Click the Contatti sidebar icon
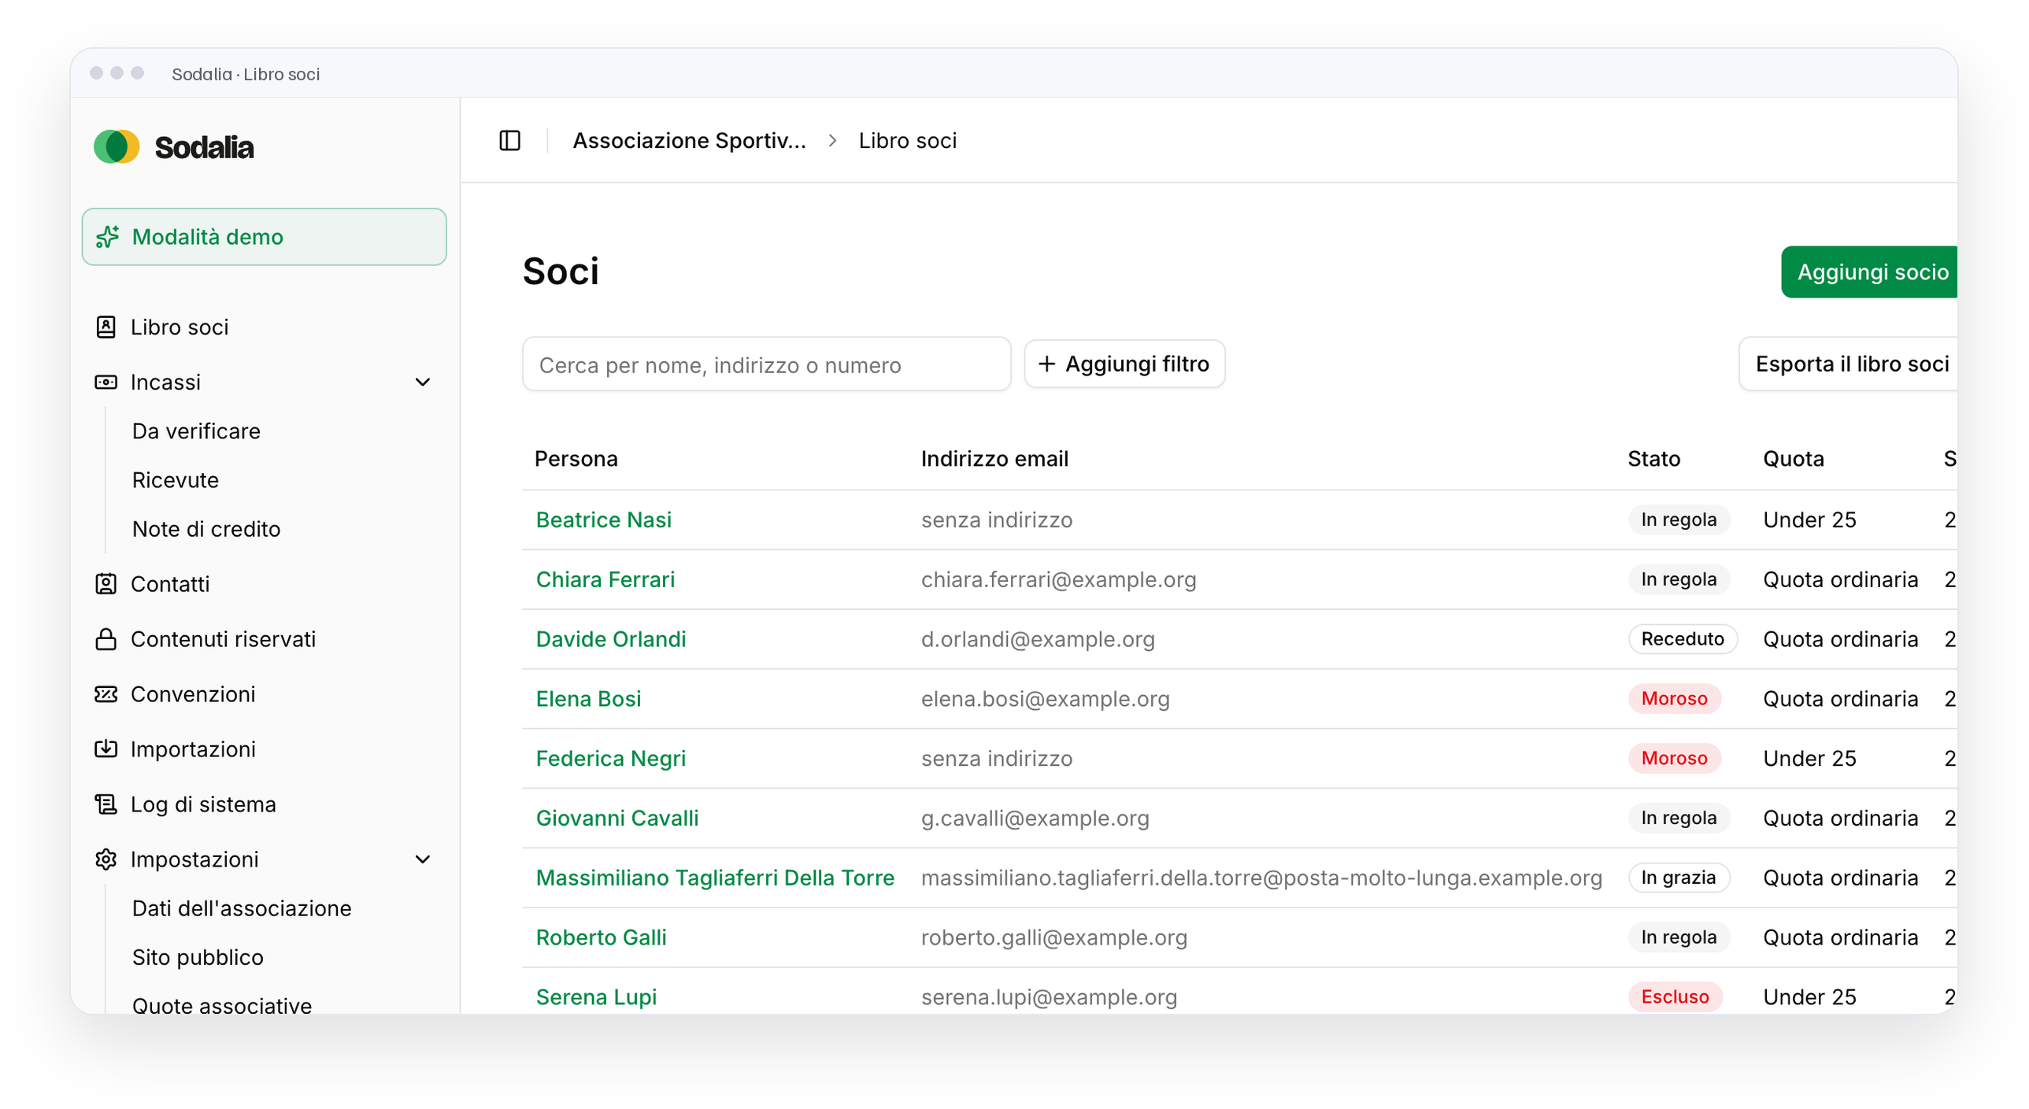 pyautogui.click(x=106, y=584)
